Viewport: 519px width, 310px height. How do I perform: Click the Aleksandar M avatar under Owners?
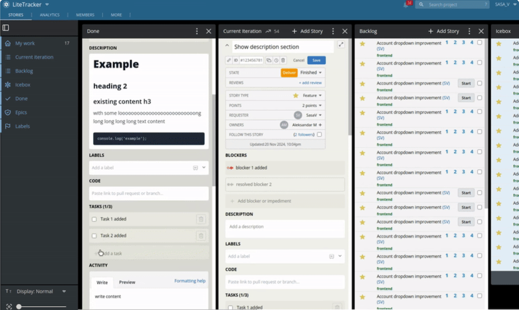[283, 125]
